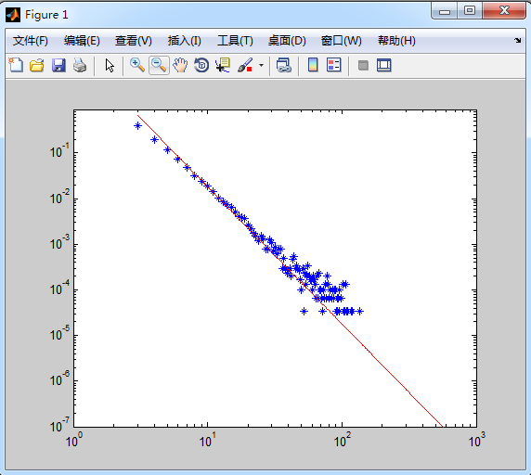Show plot tools and dock figure
This screenshot has height=475, width=531.
[x=384, y=65]
